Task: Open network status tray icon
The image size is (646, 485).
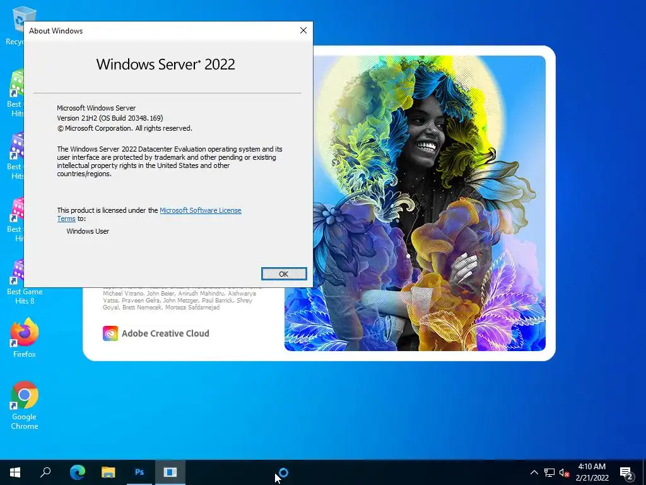Action: click(x=549, y=472)
